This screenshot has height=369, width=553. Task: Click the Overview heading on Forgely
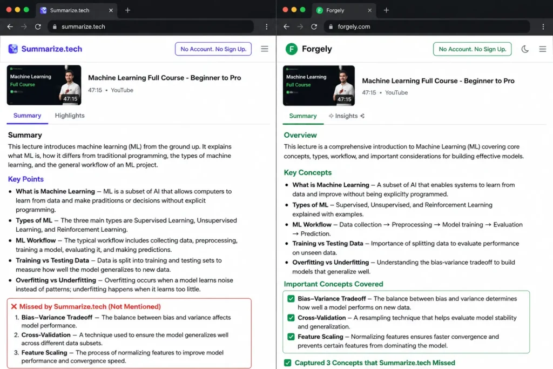[300, 135]
